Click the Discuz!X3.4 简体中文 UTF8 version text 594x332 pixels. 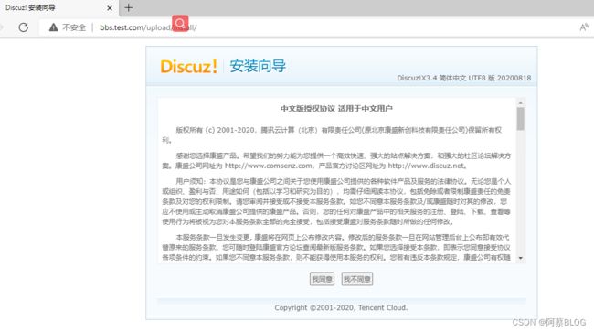pyautogui.click(x=463, y=78)
